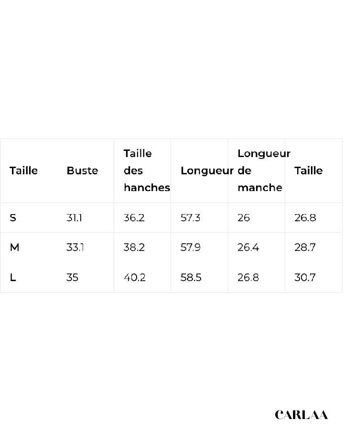This screenshot has height=431, width=344.
Task: Click the S size row label
Action: coord(13,218)
